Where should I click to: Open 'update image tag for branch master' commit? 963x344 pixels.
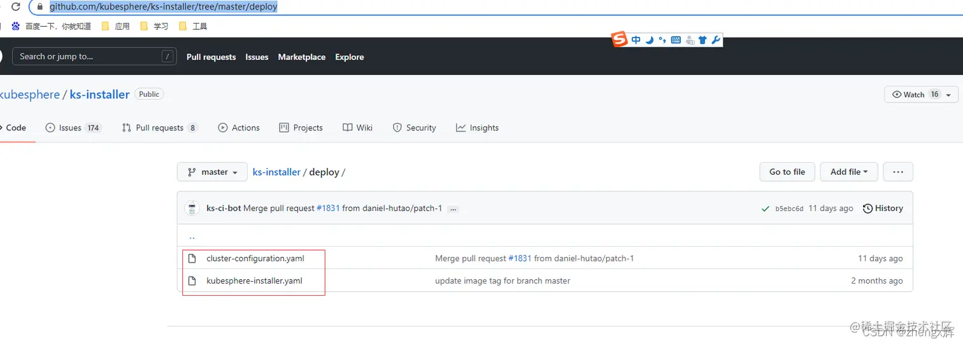pyautogui.click(x=503, y=280)
